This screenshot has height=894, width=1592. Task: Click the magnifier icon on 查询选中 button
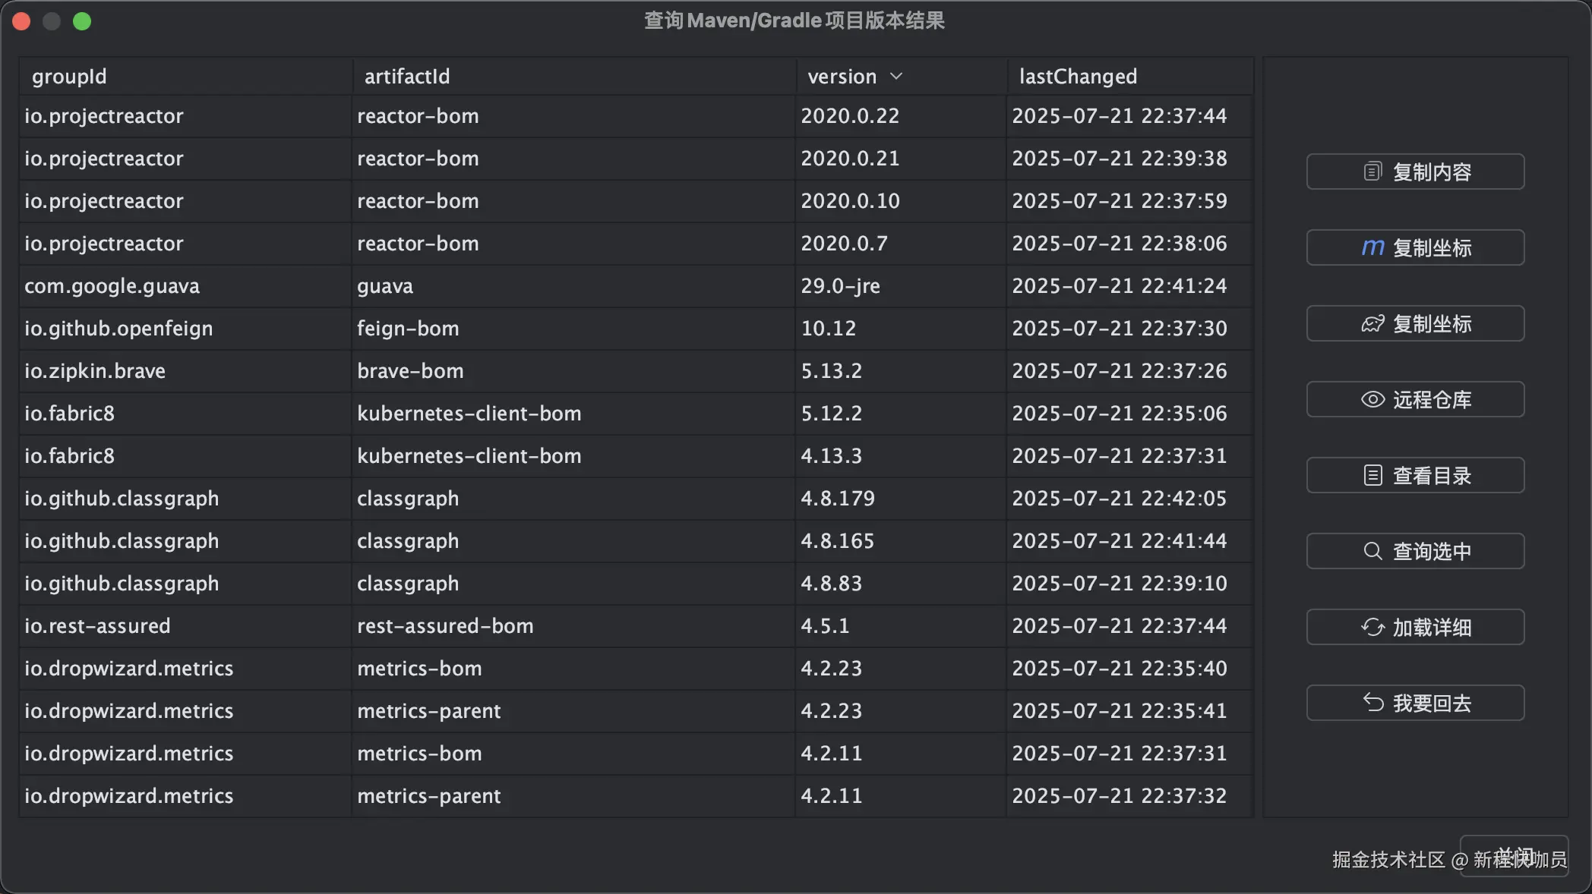coord(1372,551)
